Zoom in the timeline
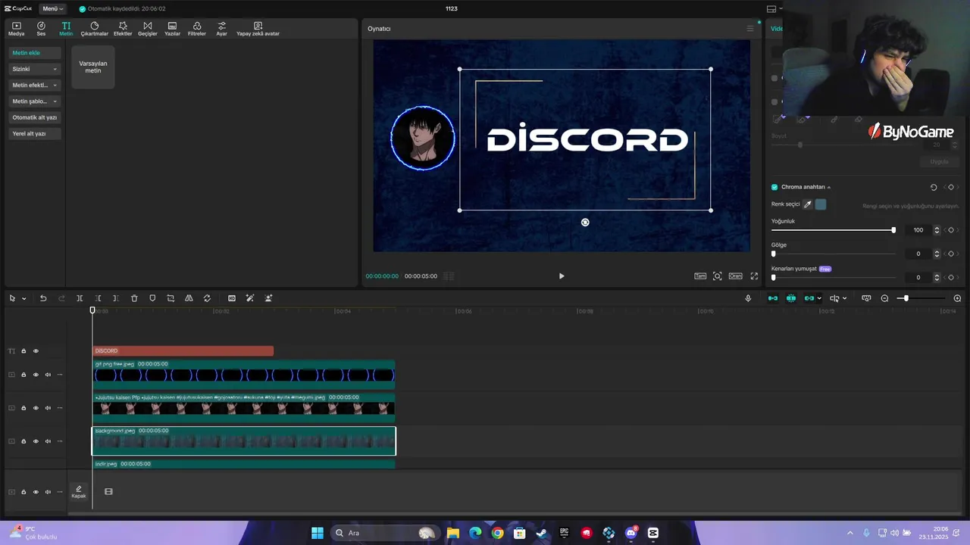The height and width of the screenshot is (545, 970). click(x=957, y=298)
